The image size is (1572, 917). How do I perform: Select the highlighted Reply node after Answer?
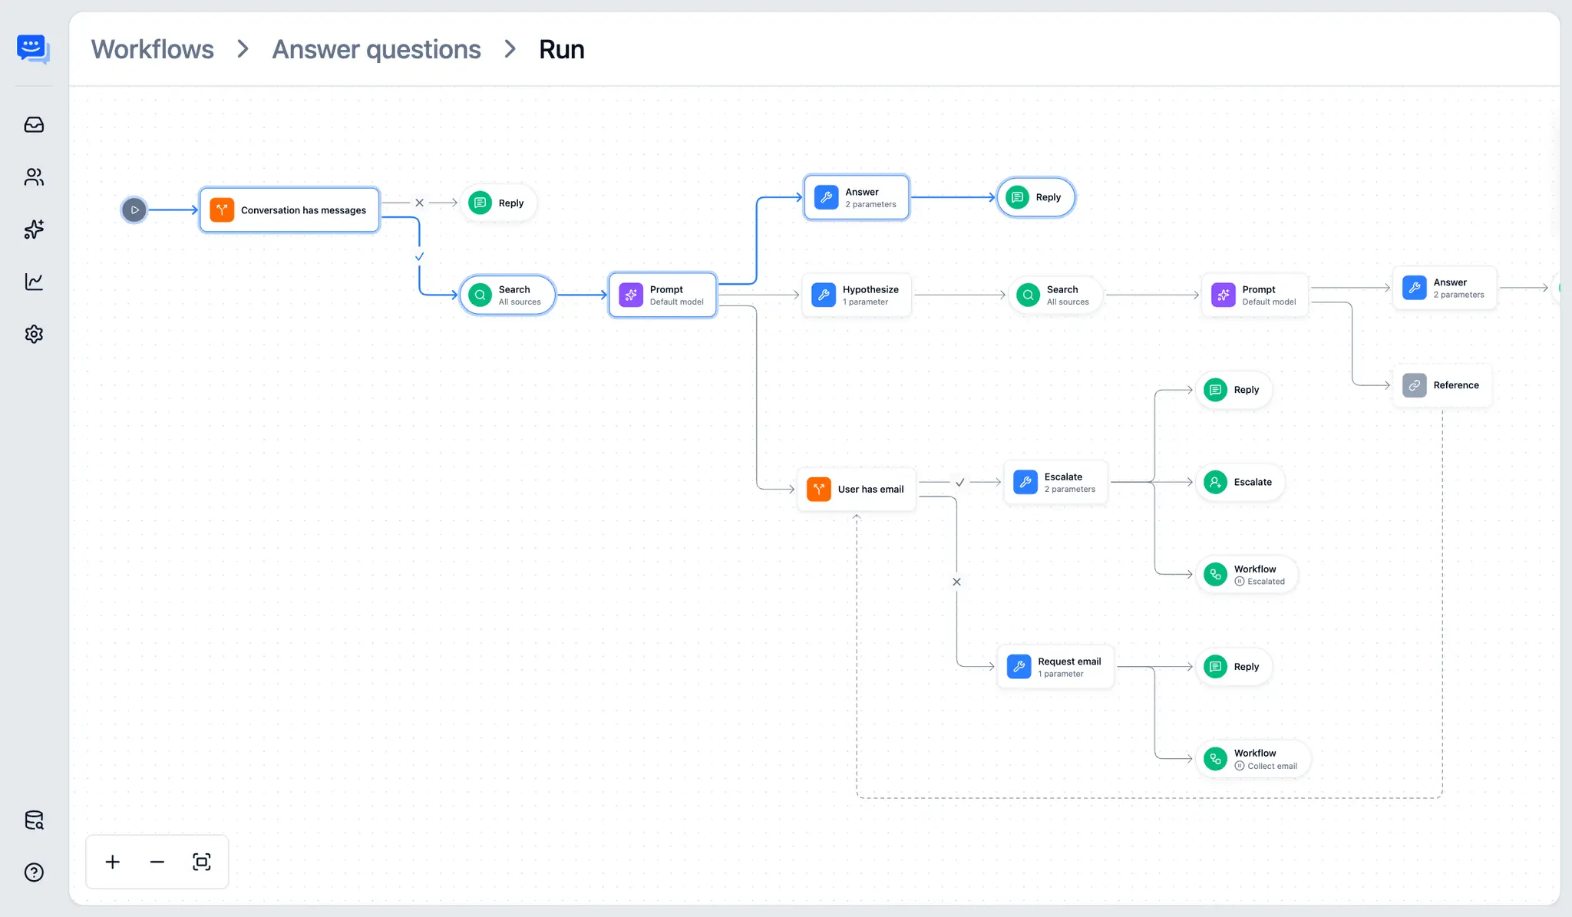click(1035, 197)
